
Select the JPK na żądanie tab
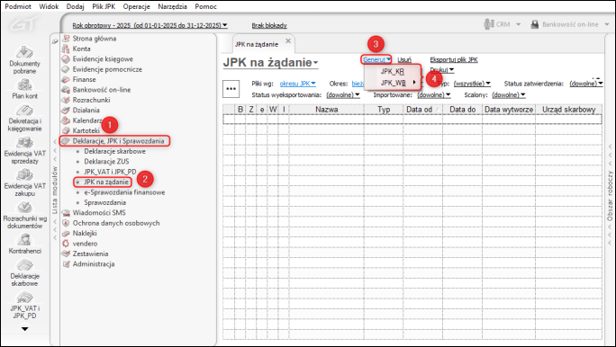[x=257, y=44]
